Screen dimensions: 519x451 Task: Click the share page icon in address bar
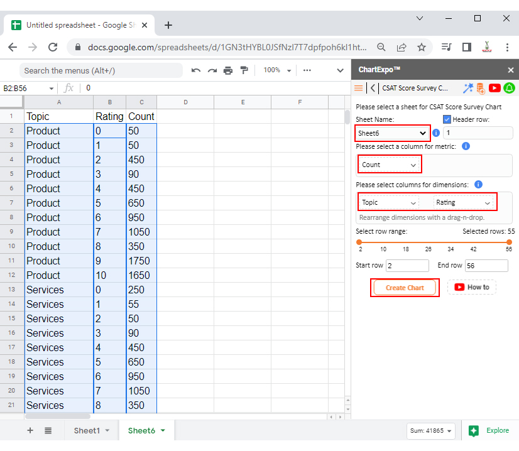pyautogui.click(x=402, y=47)
